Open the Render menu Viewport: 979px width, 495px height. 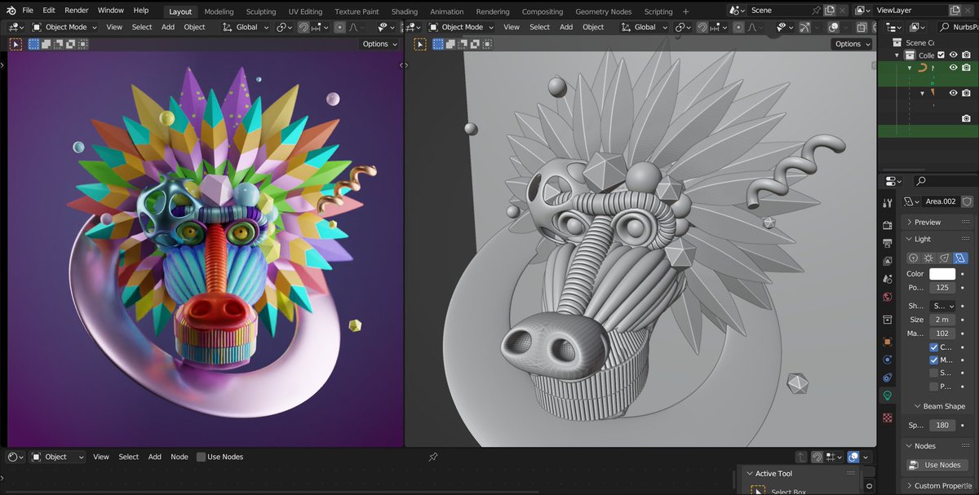[x=77, y=11]
